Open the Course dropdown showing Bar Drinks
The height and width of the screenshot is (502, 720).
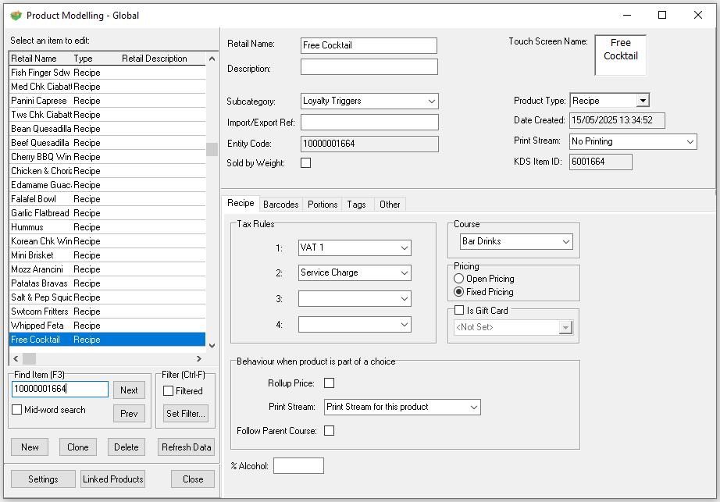[x=517, y=242]
